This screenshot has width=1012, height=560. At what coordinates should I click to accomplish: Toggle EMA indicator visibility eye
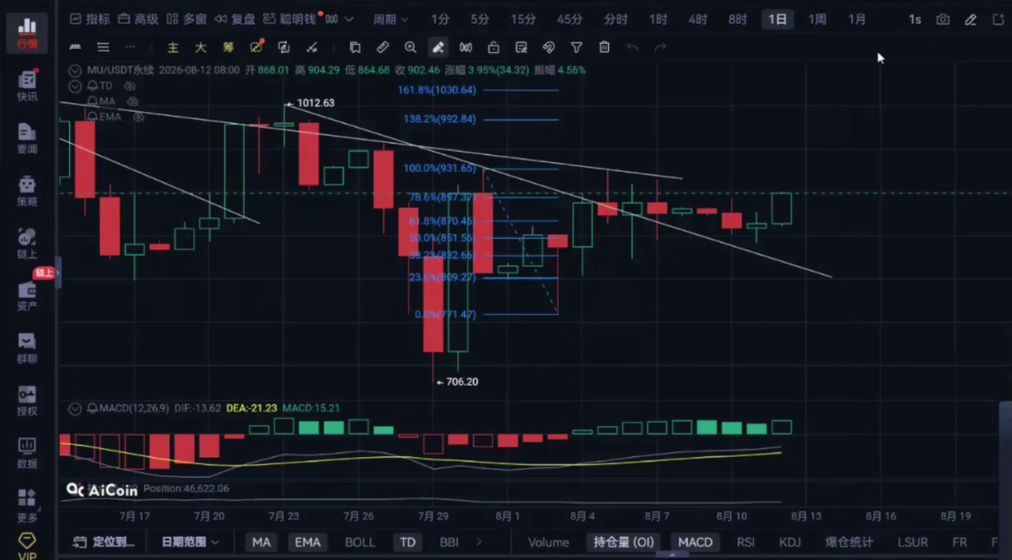[x=138, y=118]
